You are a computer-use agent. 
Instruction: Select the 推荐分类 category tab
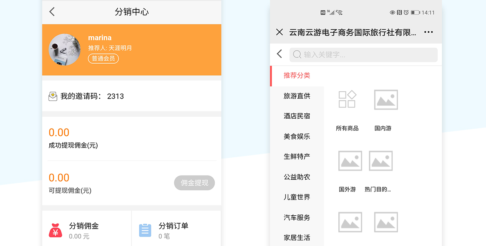pyautogui.click(x=297, y=75)
